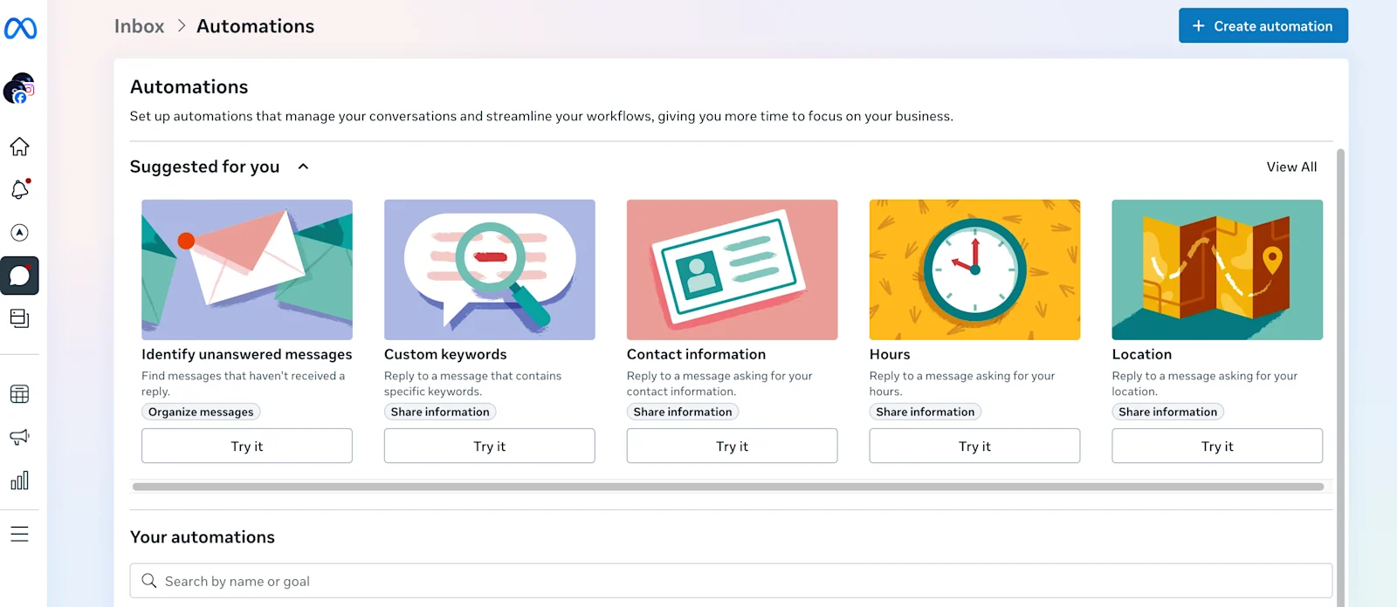Click Share information tag under Location
This screenshot has height=607, width=1397.
coord(1167,412)
